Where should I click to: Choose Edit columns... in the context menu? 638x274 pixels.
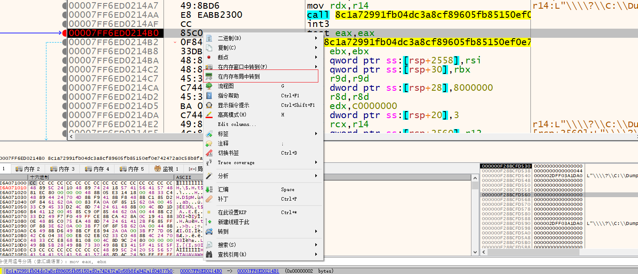pyautogui.click(x=237, y=124)
